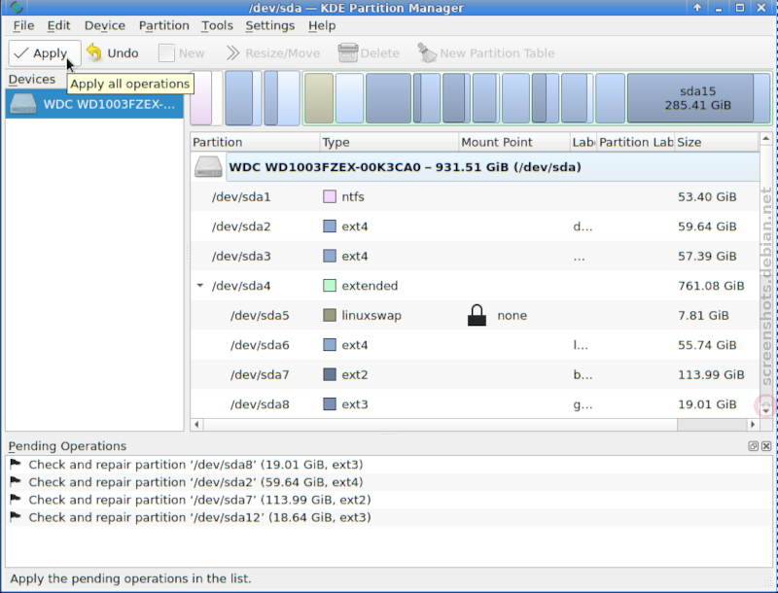Image resolution: width=778 pixels, height=593 pixels.
Task: Apply all pending operations
Action: tap(45, 53)
